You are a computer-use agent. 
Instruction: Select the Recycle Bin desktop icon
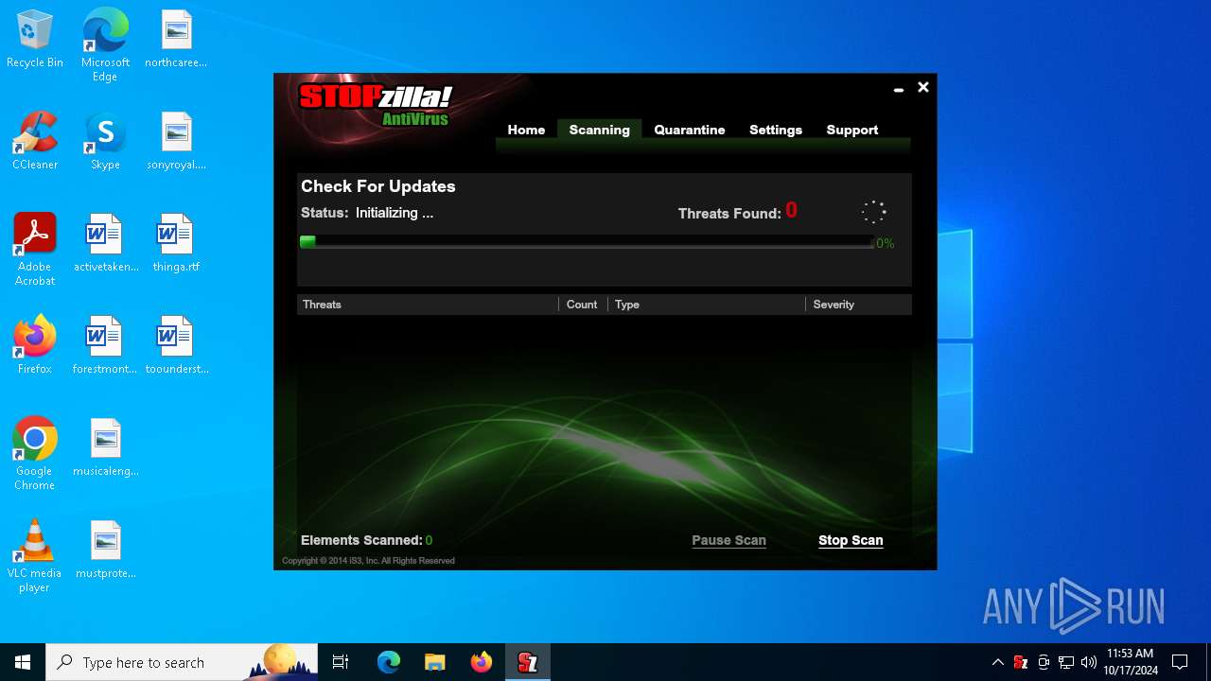click(x=35, y=41)
